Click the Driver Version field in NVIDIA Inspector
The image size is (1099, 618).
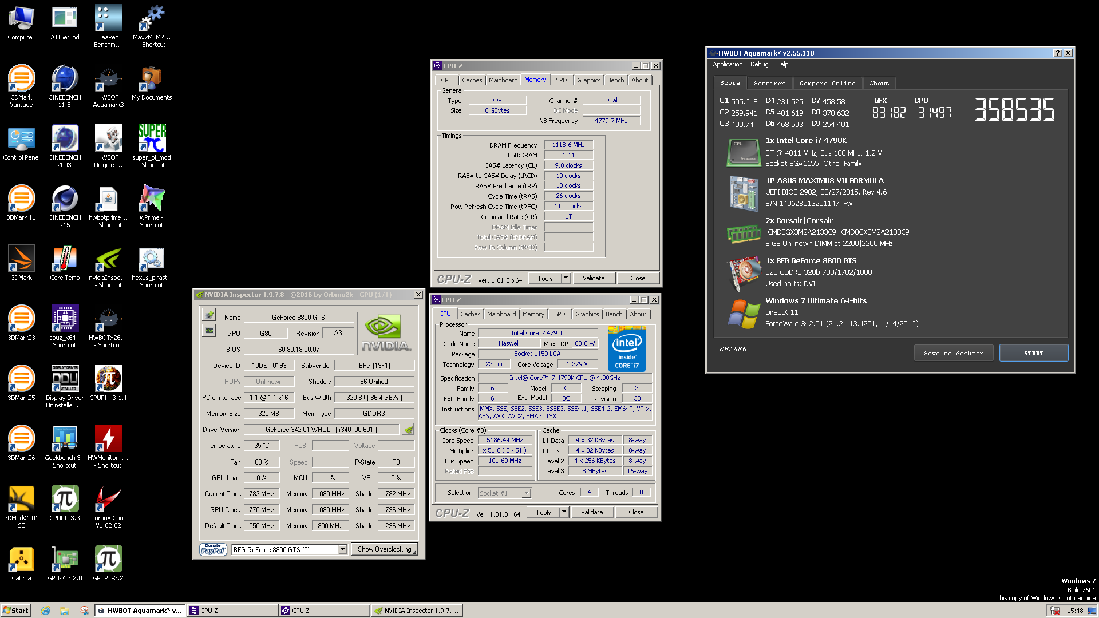pyautogui.click(x=321, y=430)
